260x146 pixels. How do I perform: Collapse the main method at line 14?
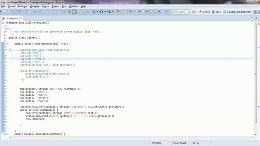point(7,44)
